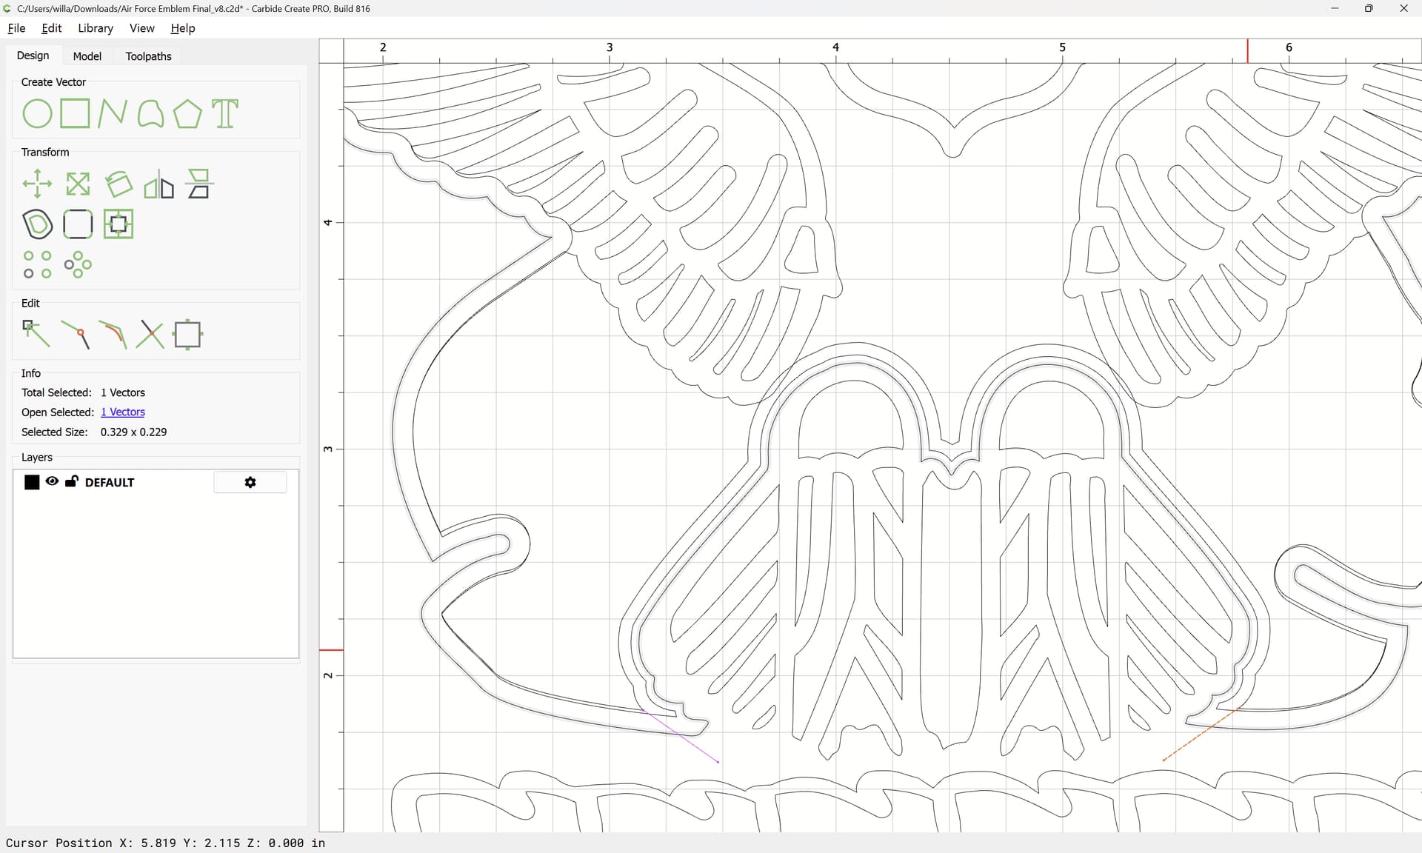Viewport: 1422px width, 853px height.
Task: Click the 'Selected Size' value 0.329 x 0.229
Action: (x=133, y=432)
